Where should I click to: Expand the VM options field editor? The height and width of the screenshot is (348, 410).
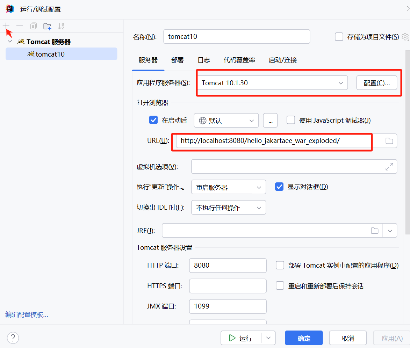click(389, 167)
